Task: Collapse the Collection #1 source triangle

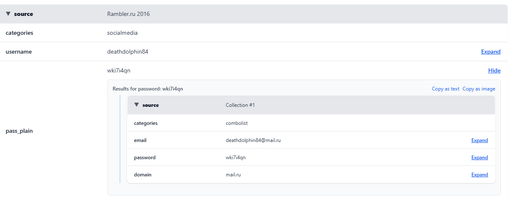Action: click(x=136, y=105)
